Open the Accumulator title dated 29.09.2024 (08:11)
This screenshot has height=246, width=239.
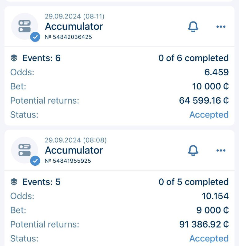click(74, 26)
